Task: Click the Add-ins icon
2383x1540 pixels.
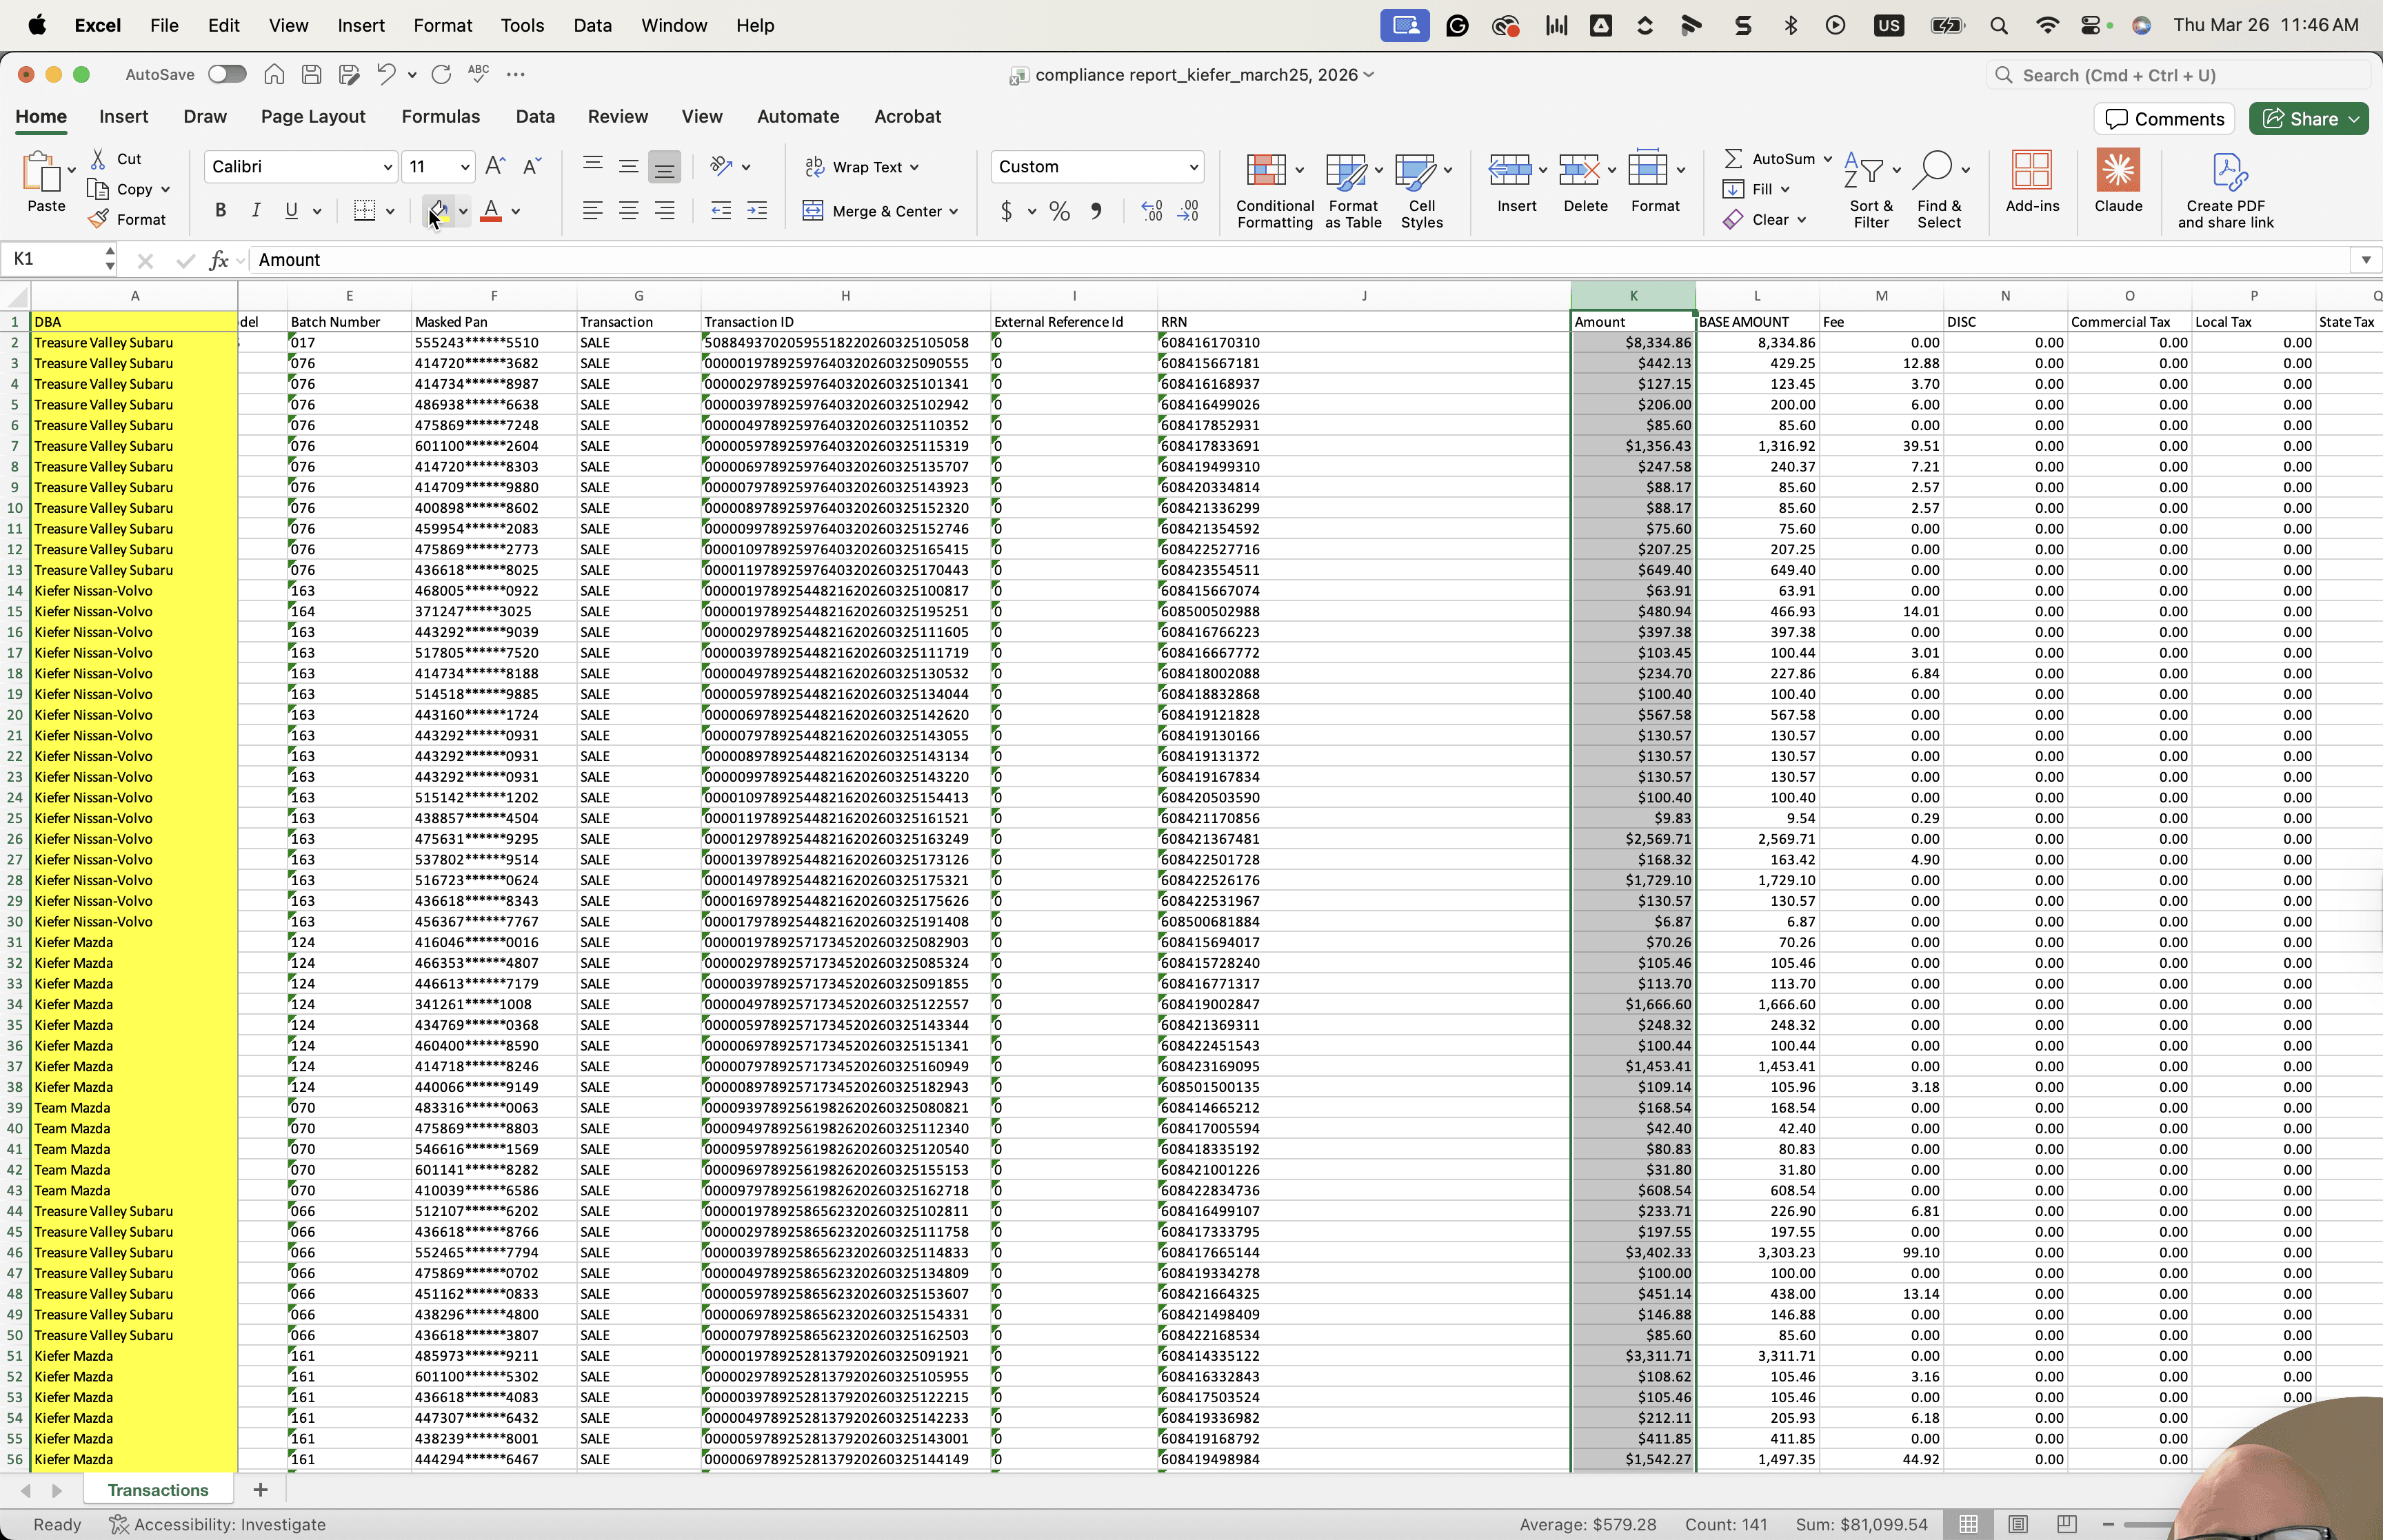Action: [2032, 181]
